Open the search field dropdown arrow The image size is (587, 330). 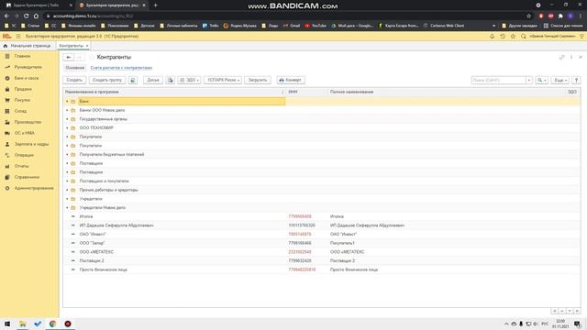click(529, 80)
